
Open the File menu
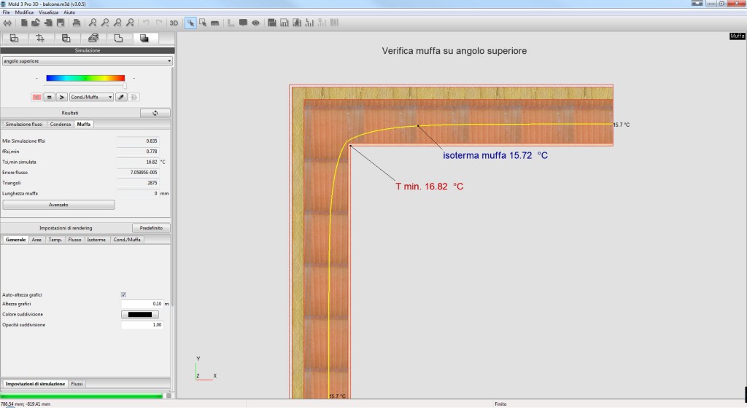click(6, 12)
